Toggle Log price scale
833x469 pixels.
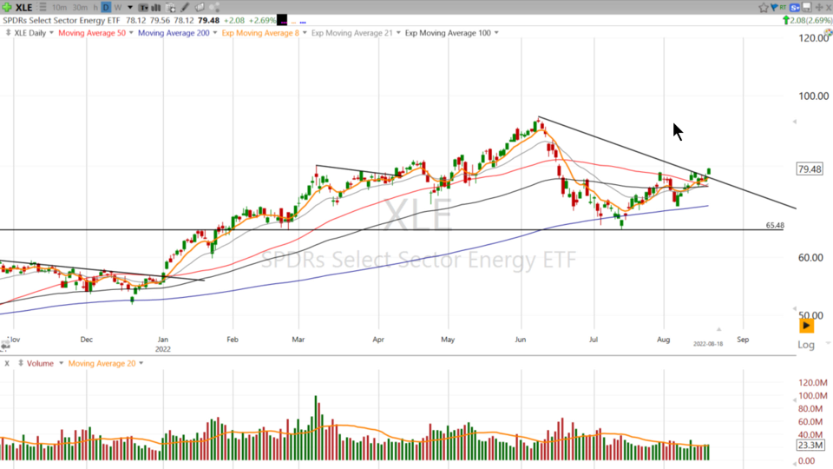806,345
